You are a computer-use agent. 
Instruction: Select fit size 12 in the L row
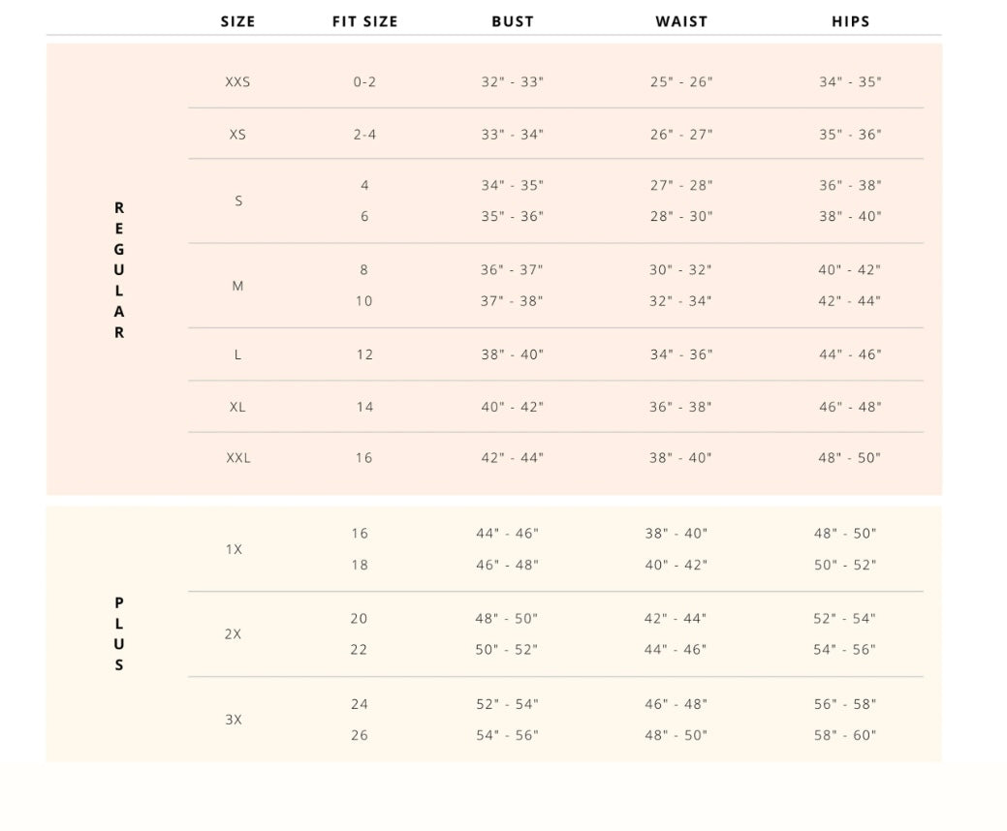pyautogui.click(x=364, y=354)
